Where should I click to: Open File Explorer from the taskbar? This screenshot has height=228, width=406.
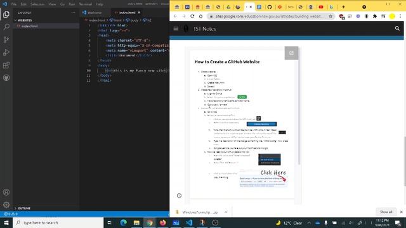coord(136,222)
